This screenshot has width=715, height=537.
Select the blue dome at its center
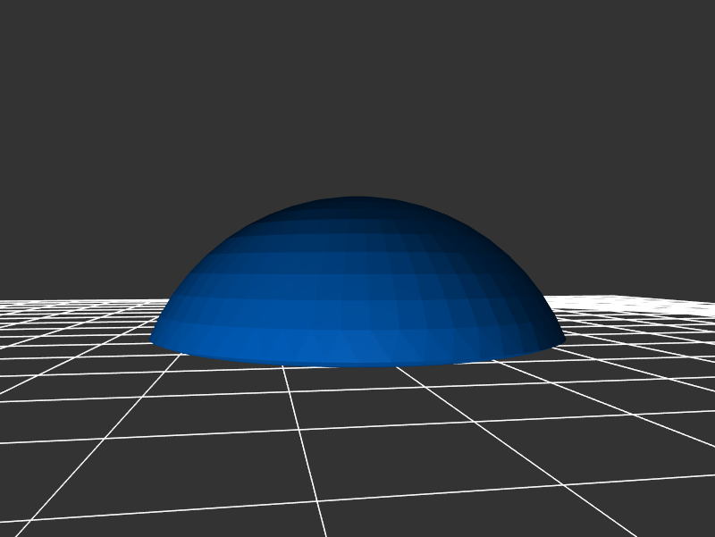pos(357,286)
